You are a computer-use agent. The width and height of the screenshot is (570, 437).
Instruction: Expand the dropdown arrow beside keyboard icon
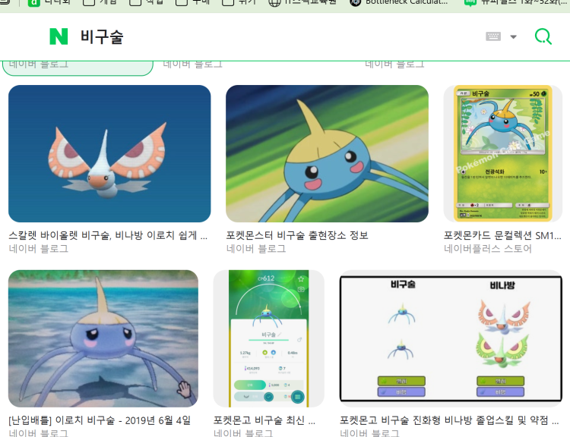(x=513, y=36)
